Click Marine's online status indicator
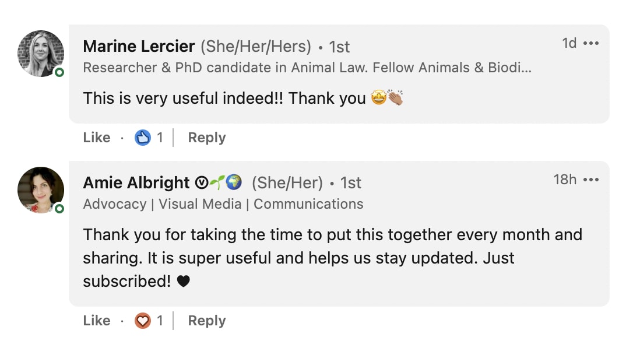Screen dimensions: 626x337 tap(59, 72)
